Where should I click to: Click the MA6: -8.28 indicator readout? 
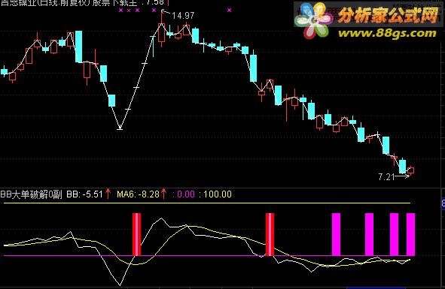click(139, 194)
